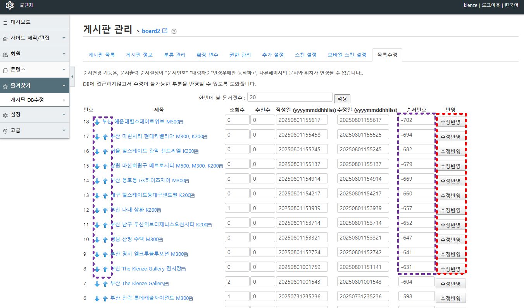Focus 순서번호 field showing -598

tap(416, 296)
